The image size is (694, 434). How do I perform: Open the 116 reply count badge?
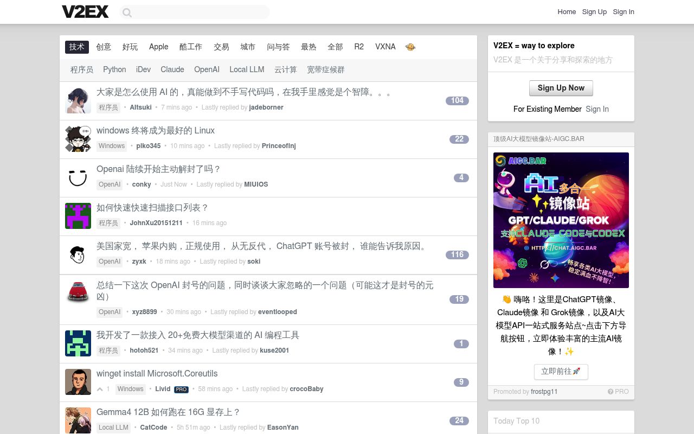[457, 254]
